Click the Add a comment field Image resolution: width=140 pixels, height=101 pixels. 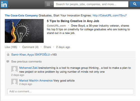pyautogui.click(x=70, y=91)
